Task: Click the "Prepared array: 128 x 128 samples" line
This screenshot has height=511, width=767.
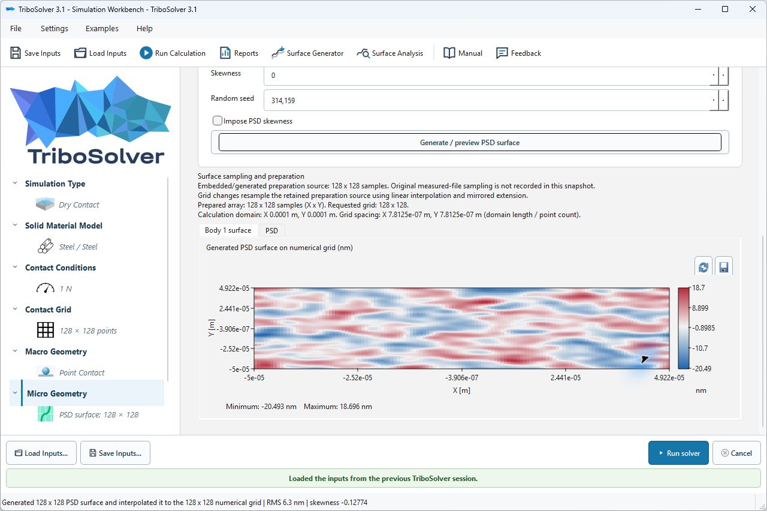Action: pyautogui.click(x=303, y=205)
